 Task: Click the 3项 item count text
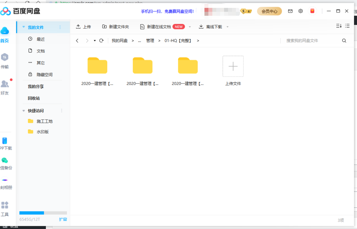[x=341, y=220]
